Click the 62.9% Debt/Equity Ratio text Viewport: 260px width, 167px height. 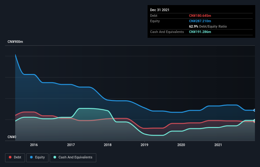tap(208, 26)
